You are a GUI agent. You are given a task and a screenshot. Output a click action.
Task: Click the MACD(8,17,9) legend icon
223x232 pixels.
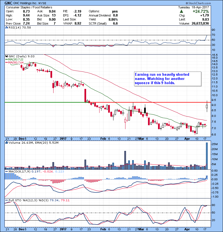pos(7,171)
